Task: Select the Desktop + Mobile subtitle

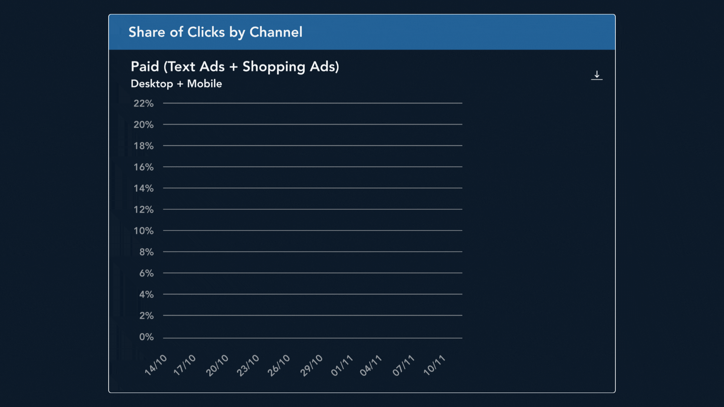Action: [176, 84]
